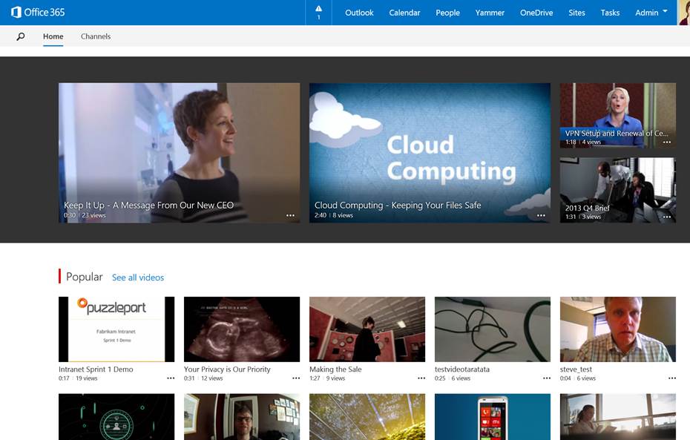Switch to the Channels tab
This screenshot has height=440, width=690.
pos(96,36)
